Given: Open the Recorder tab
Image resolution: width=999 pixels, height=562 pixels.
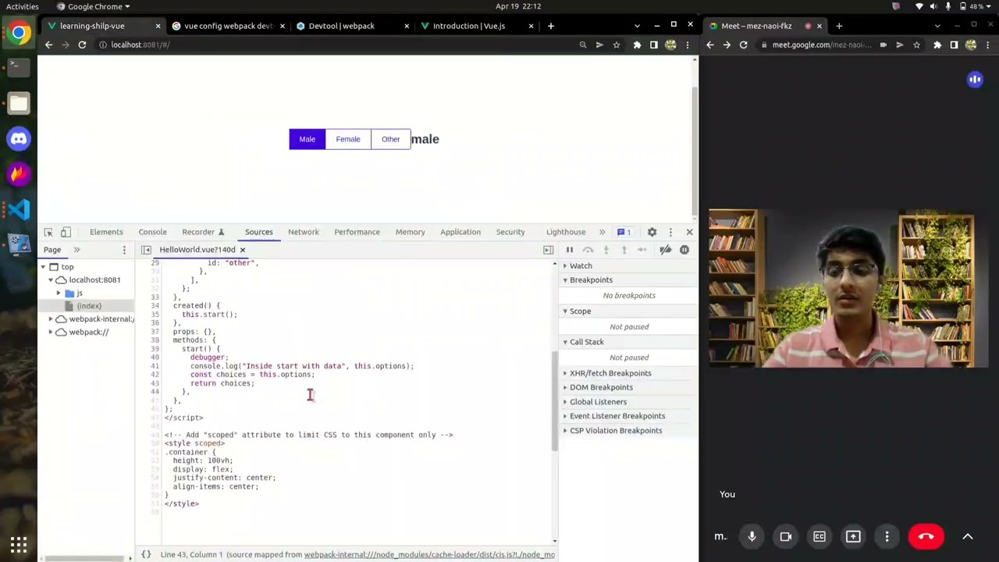Looking at the screenshot, I should click(203, 232).
